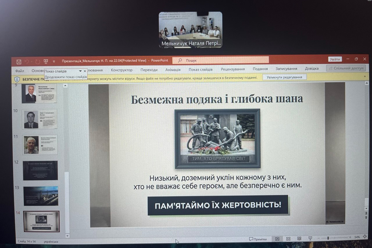Click Увімкнути редагування button
The width and height of the screenshot is (372, 248).
[284, 77]
